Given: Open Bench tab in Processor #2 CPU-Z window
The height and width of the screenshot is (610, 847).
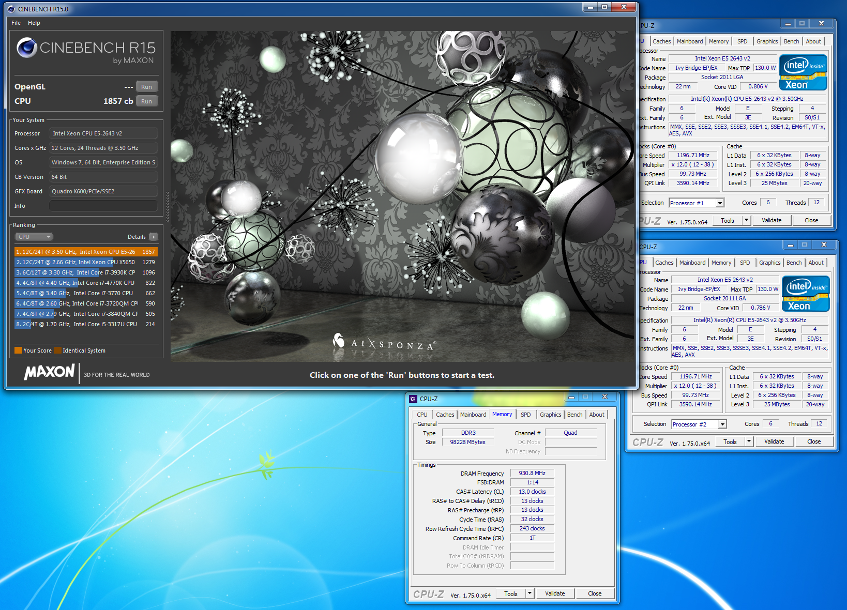Looking at the screenshot, I should [794, 263].
